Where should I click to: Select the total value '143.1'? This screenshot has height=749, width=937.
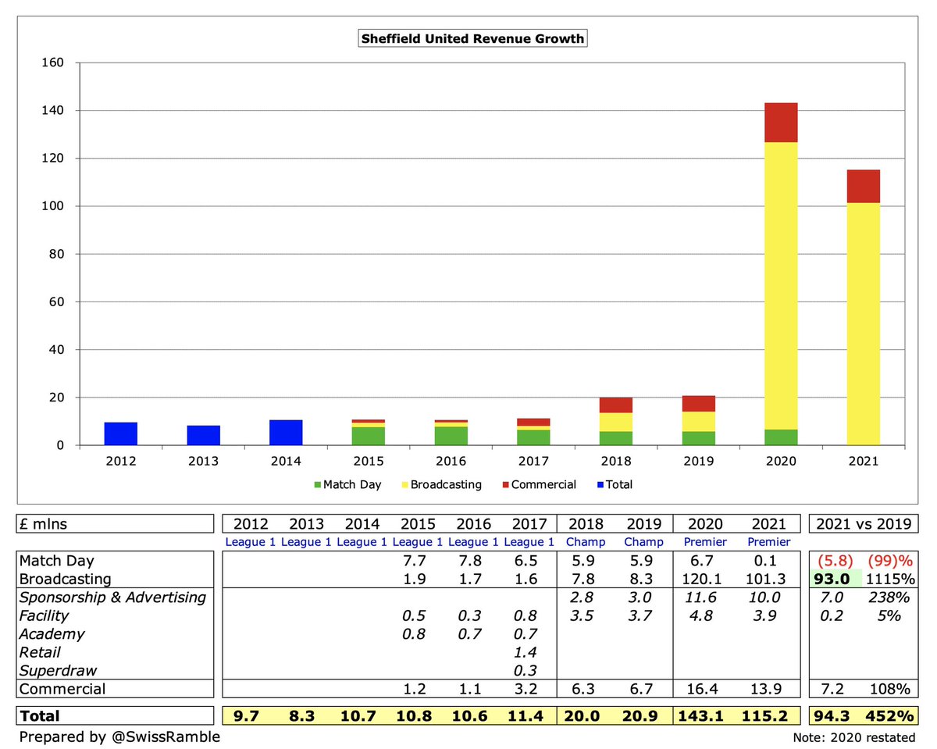pyautogui.click(x=704, y=715)
